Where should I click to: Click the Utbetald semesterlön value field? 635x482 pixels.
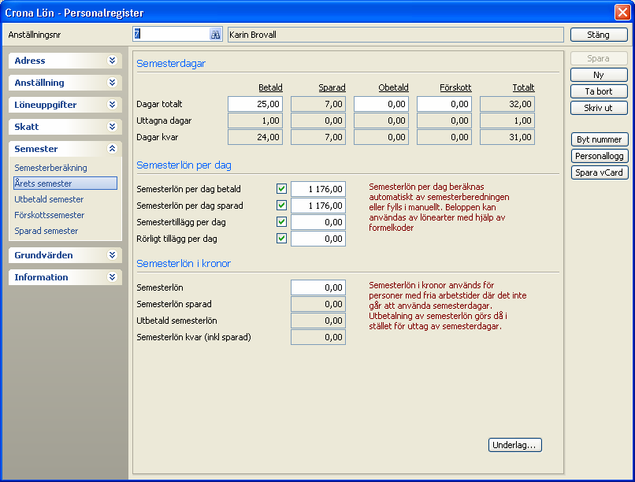pyautogui.click(x=318, y=321)
